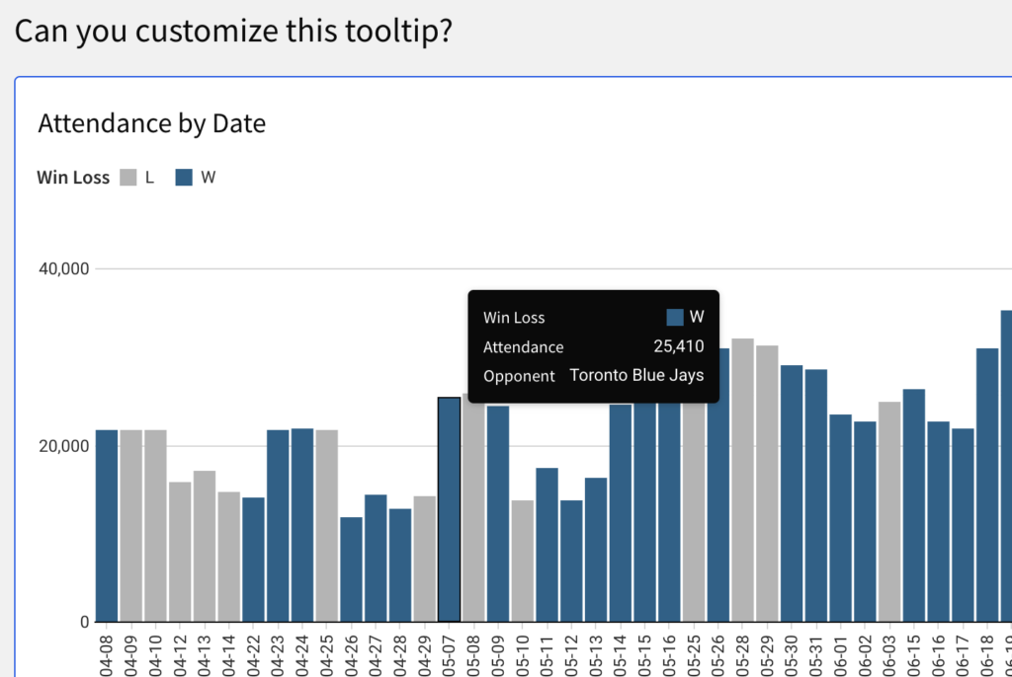
Task: Select the gray bar for 04-12
Action: coord(180,551)
